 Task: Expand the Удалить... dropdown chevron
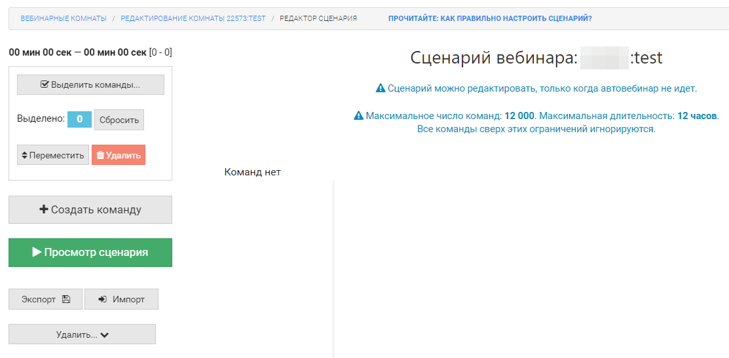click(105, 334)
